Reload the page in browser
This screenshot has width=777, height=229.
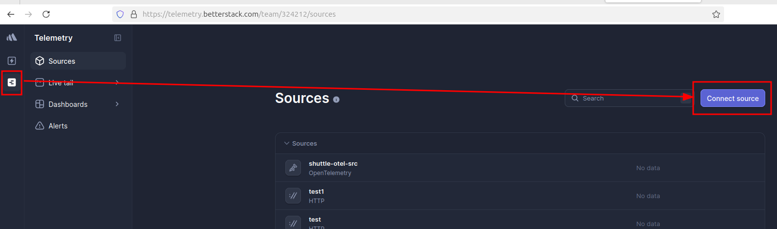coord(46,14)
